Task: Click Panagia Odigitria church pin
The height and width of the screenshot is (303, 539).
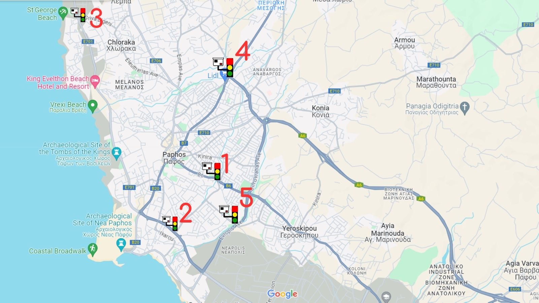Action: (465, 108)
